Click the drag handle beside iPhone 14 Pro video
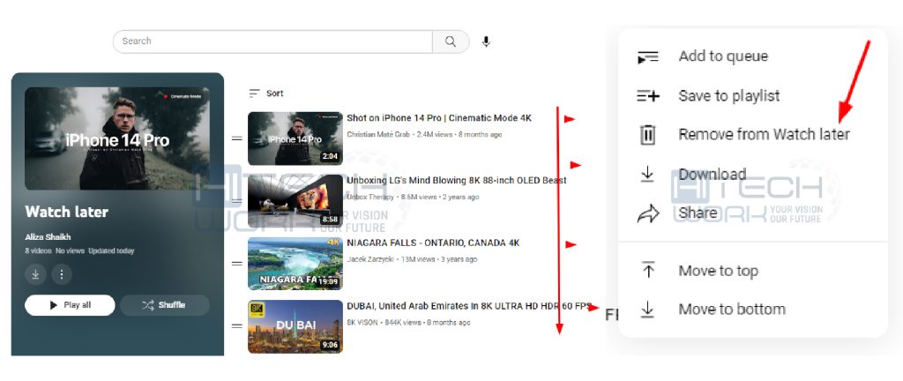The image size is (903, 381). [x=236, y=138]
